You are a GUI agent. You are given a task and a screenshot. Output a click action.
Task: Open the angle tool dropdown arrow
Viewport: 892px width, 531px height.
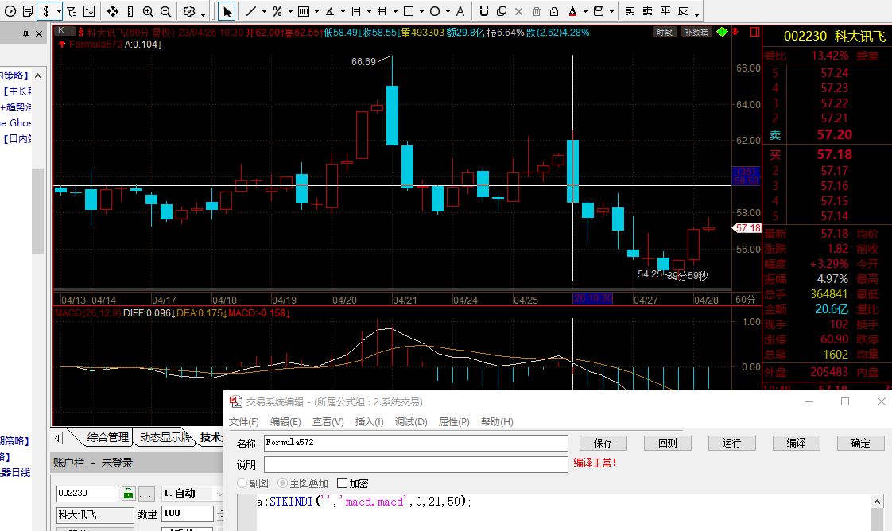pyautogui.click(x=343, y=11)
